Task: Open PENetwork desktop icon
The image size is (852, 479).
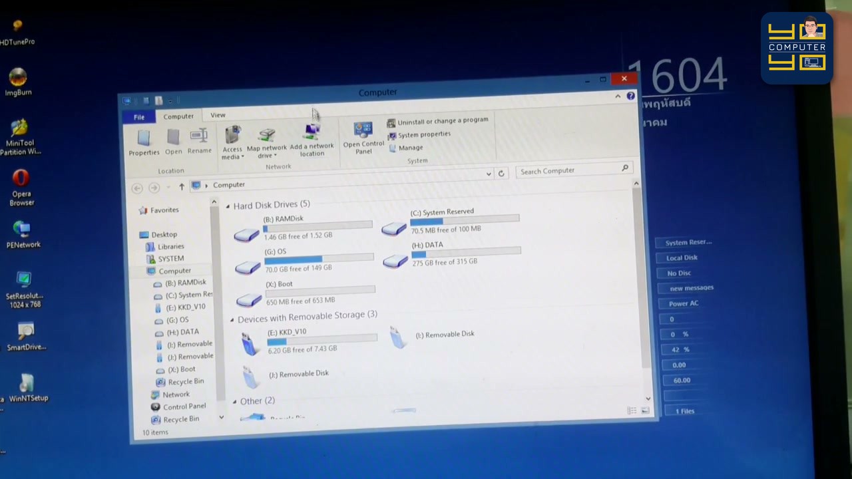Action: (x=23, y=234)
